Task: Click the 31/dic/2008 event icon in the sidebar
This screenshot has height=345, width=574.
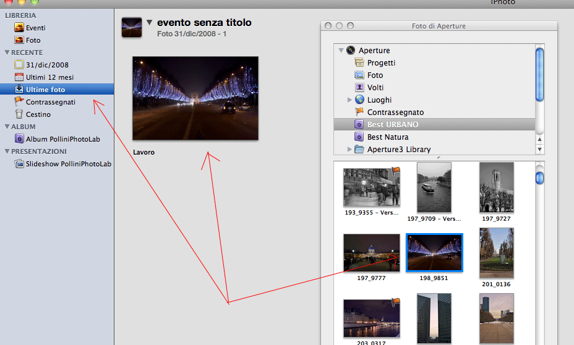Action: [x=19, y=65]
